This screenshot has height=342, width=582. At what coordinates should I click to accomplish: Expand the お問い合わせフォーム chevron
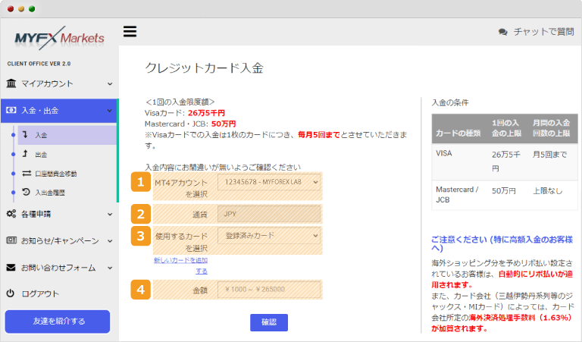pos(110,268)
